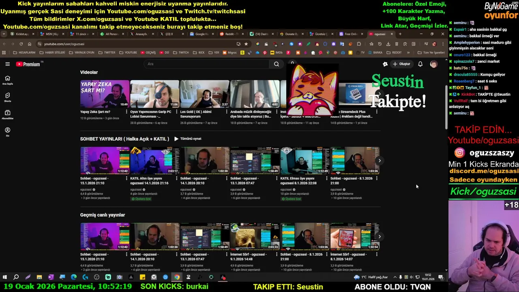Open Oyun Yapımcısının Garip PC video thumbnail
519x292 pixels.
tap(154, 94)
